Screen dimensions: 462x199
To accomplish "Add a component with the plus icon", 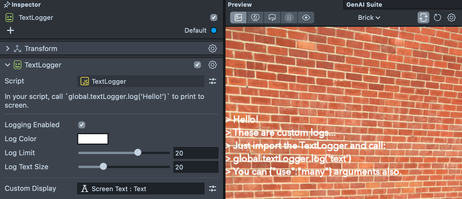I will [11, 30].
